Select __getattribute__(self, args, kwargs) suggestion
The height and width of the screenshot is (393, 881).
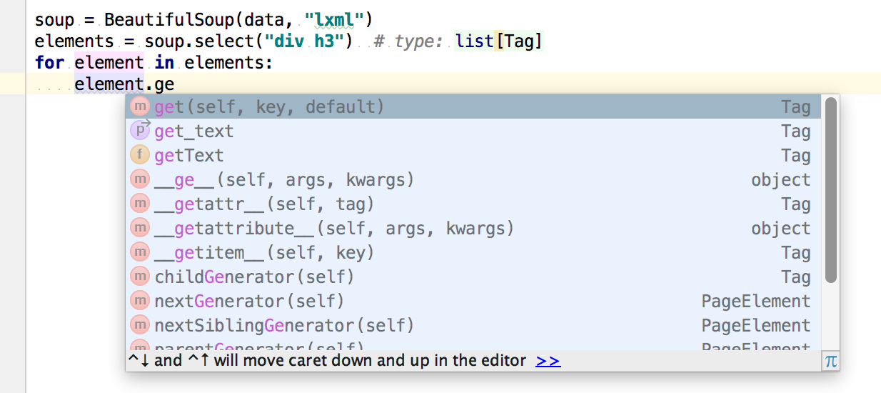334,229
